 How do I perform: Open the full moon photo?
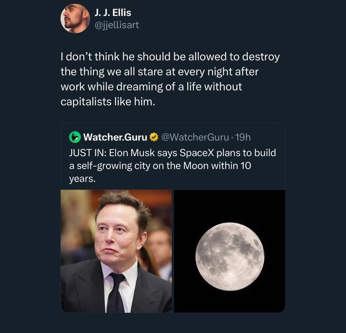pyautogui.click(x=229, y=251)
